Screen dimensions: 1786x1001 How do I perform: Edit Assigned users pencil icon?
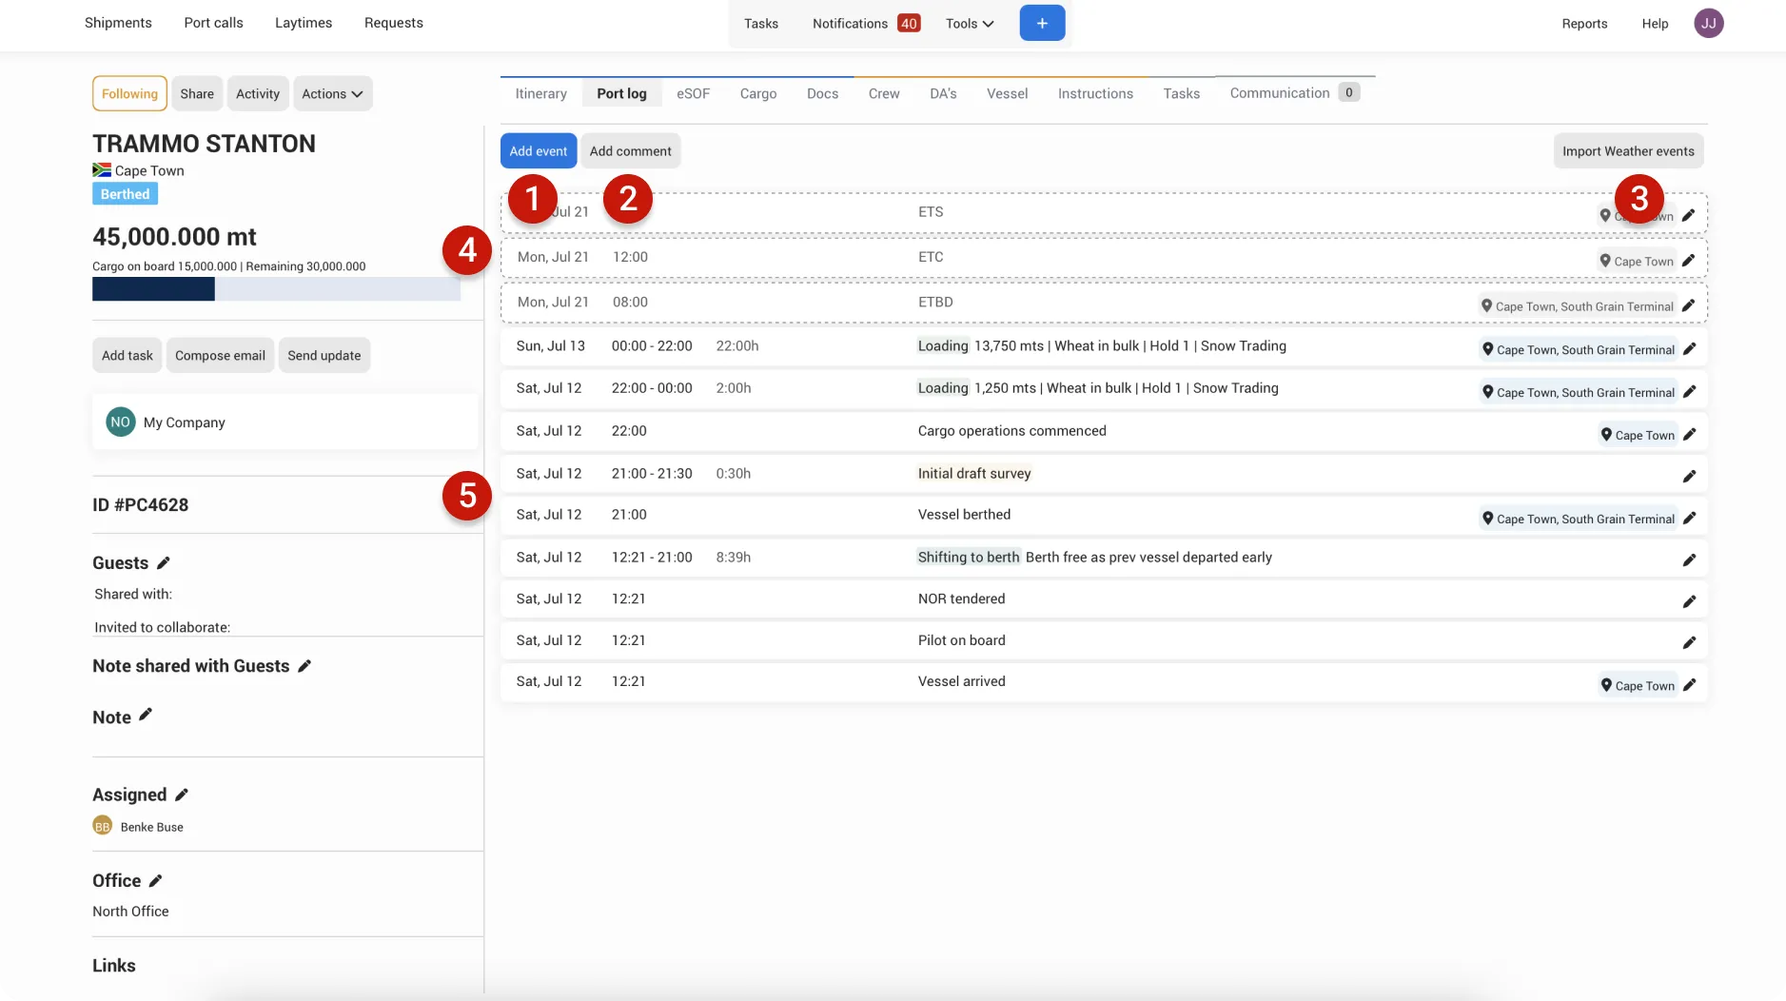tap(182, 795)
